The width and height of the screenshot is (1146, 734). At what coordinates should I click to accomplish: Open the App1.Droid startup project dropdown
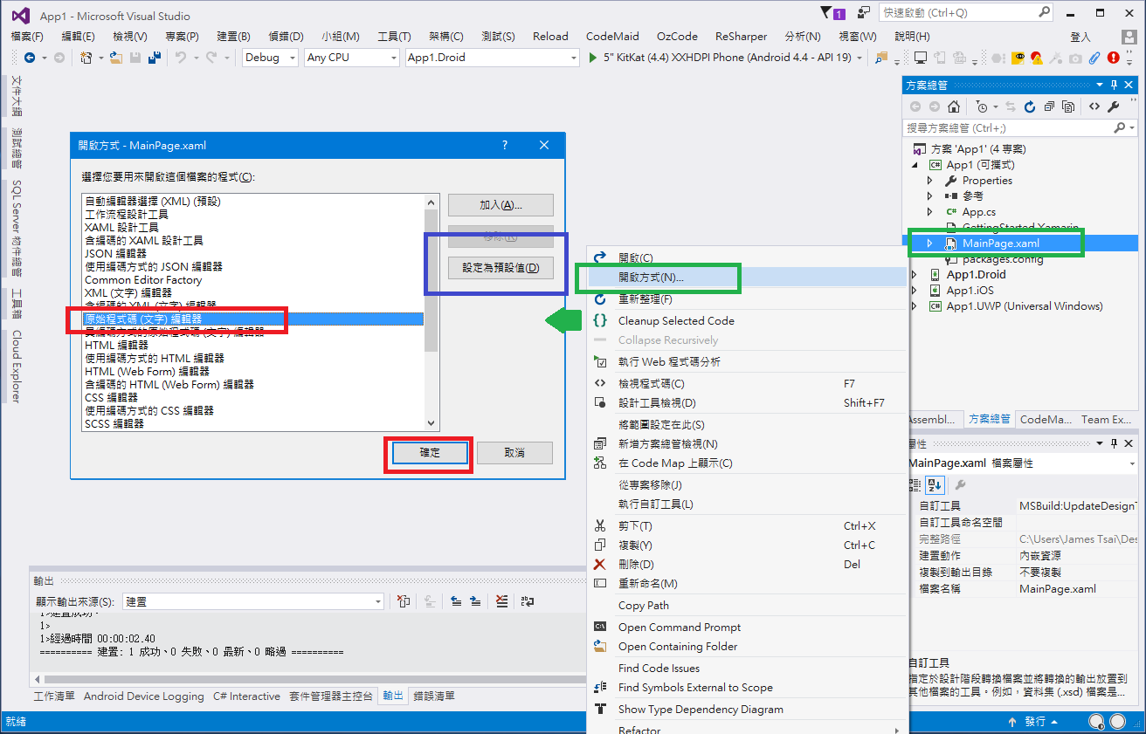tap(493, 58)
